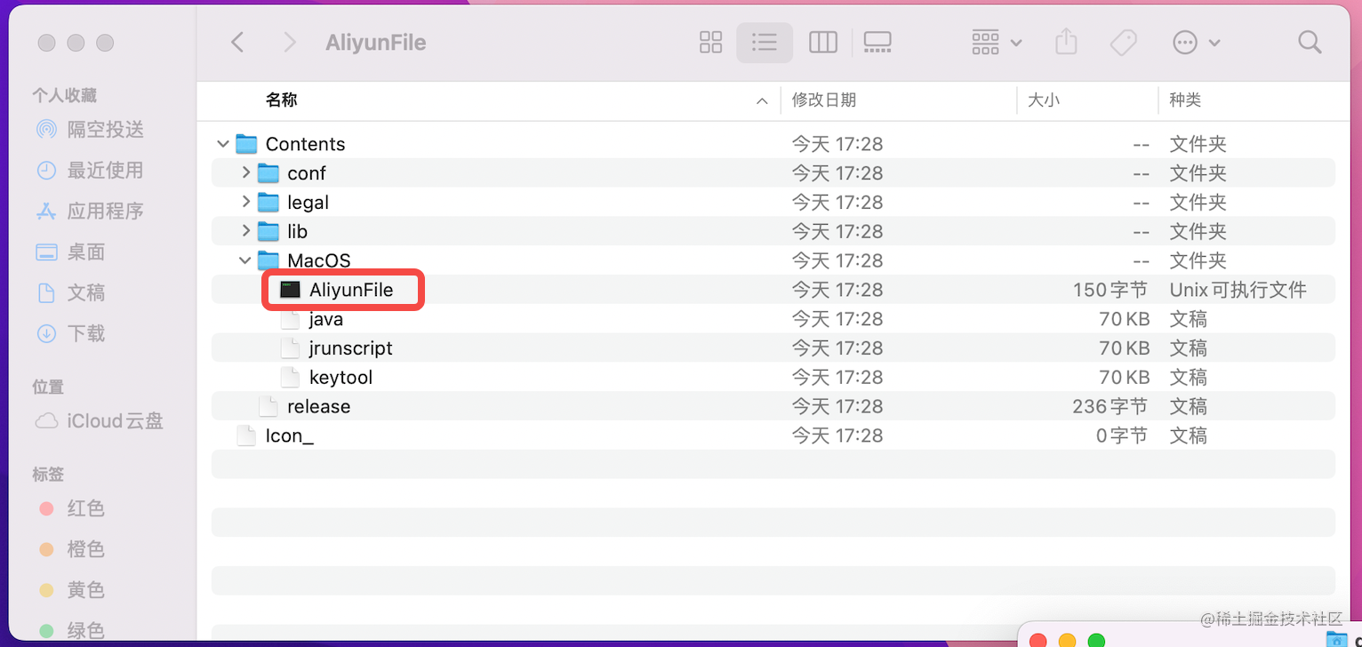The height and width of the screenshot is (647, 1362).
Task: Open the group-by options dropdown
Action: click(997, 42)
